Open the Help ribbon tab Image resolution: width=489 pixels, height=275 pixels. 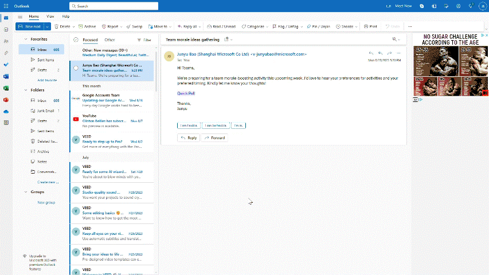tap(66, 17)
